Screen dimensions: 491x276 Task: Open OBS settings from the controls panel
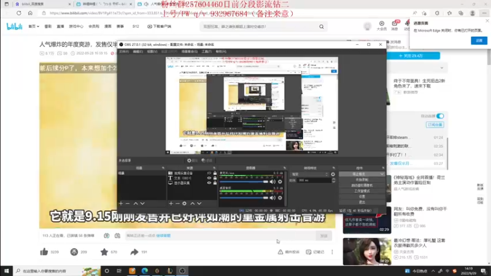pos(361,196)
